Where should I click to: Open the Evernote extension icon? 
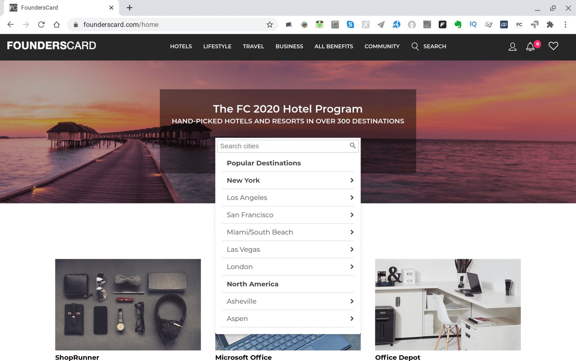(x=458, y=24)
